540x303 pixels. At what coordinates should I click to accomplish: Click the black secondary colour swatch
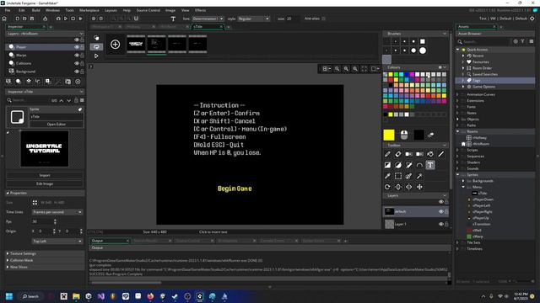[x=418, y=135]
